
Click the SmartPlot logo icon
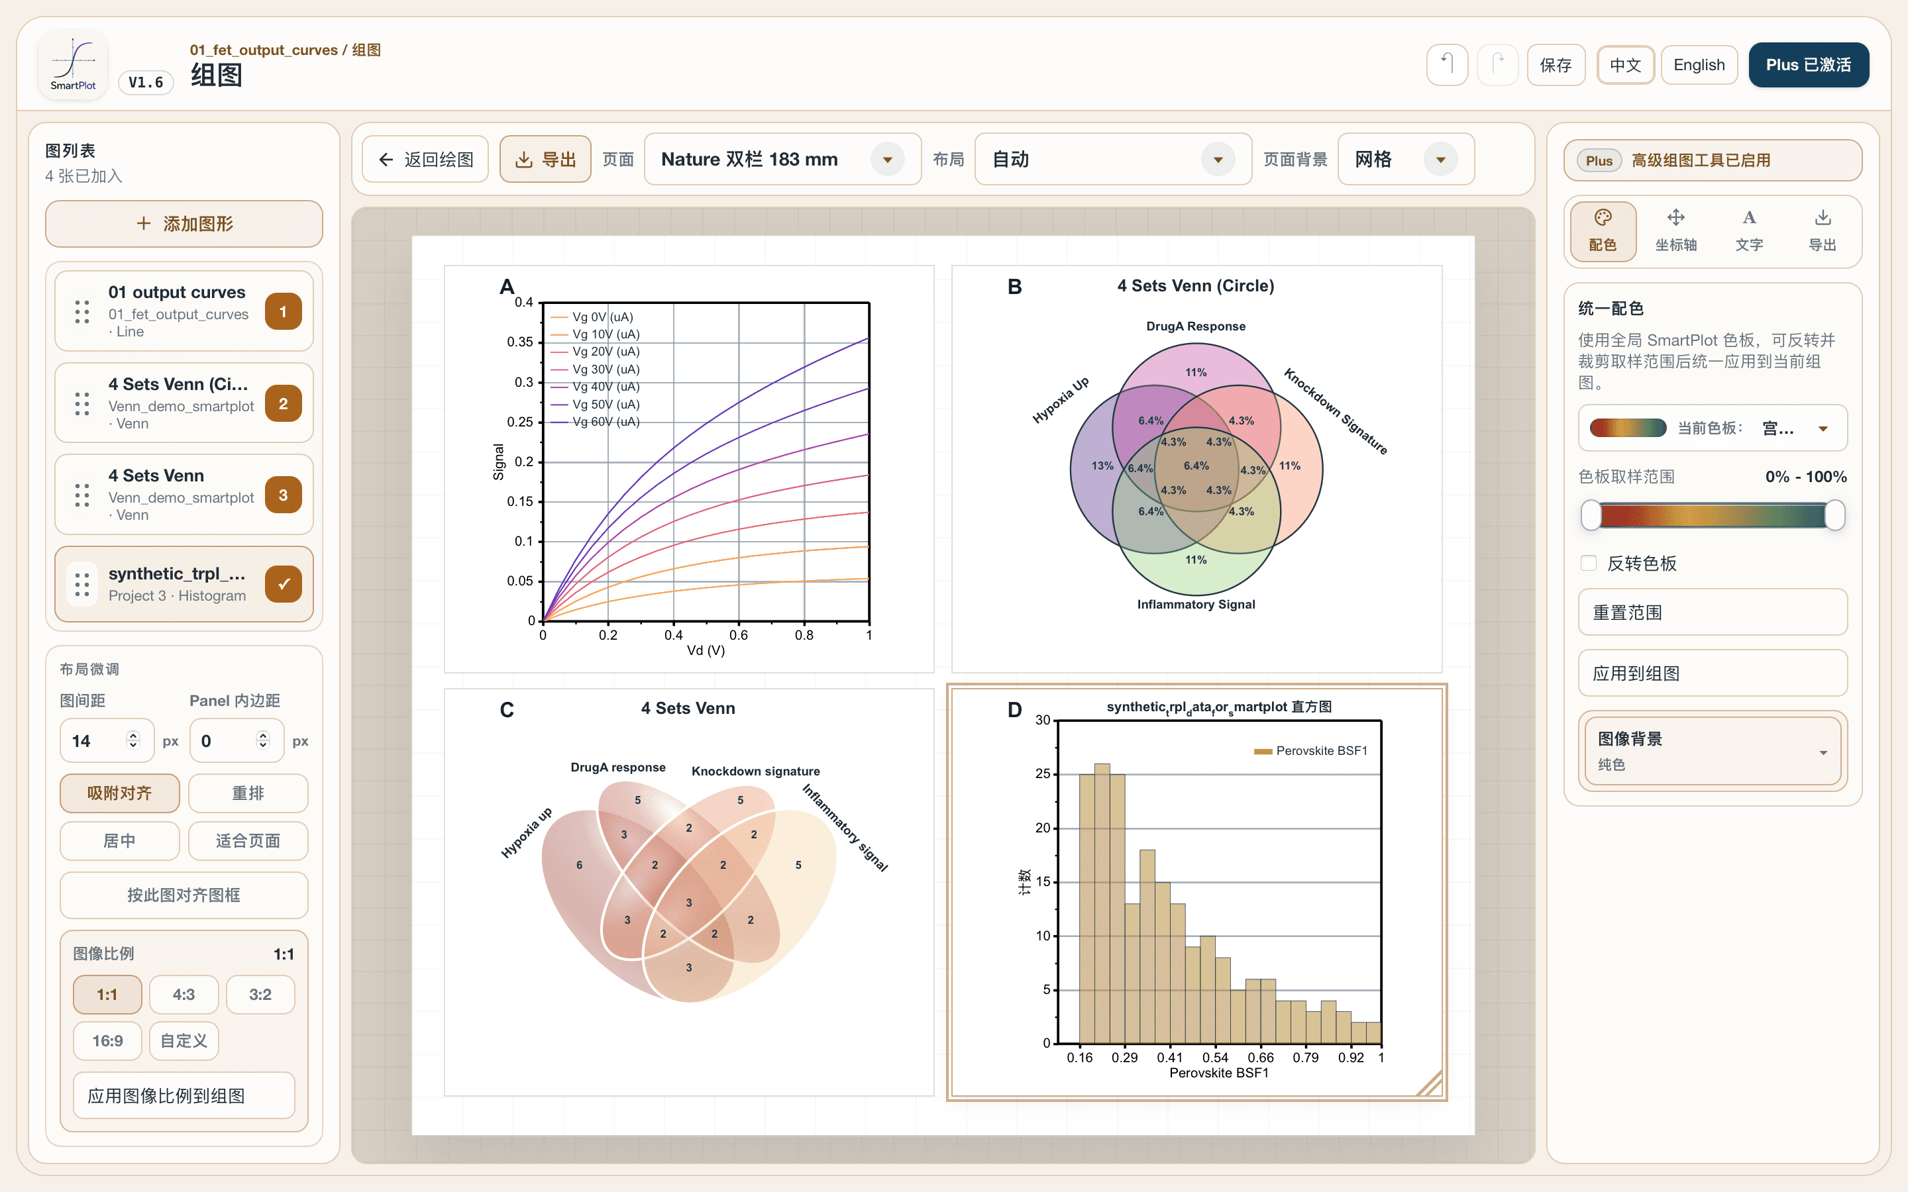(x=72, y=65)
